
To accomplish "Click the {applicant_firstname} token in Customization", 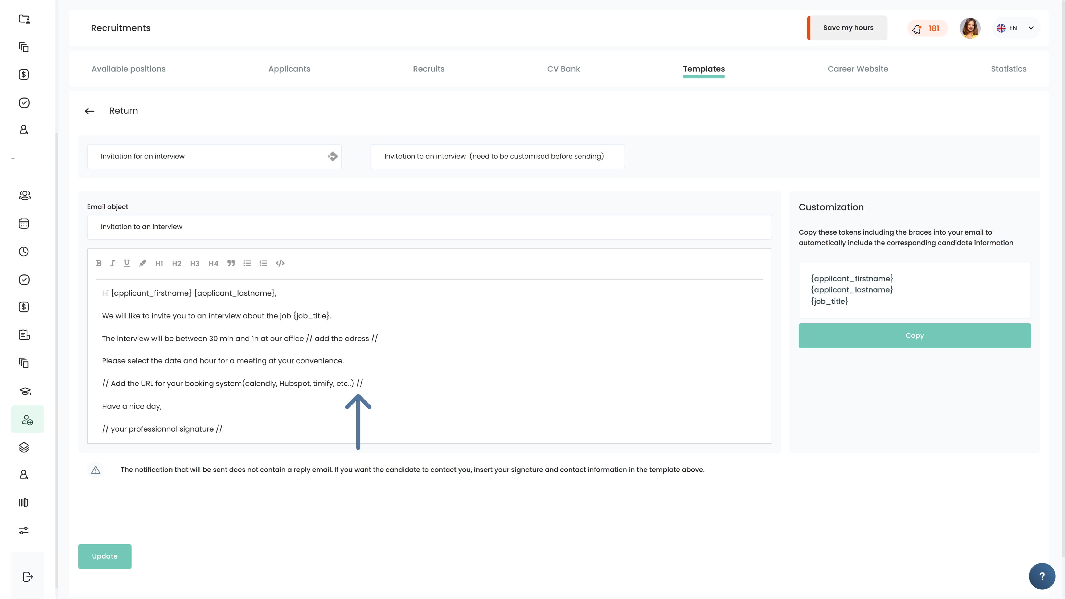I will click(x=852, y=279).
